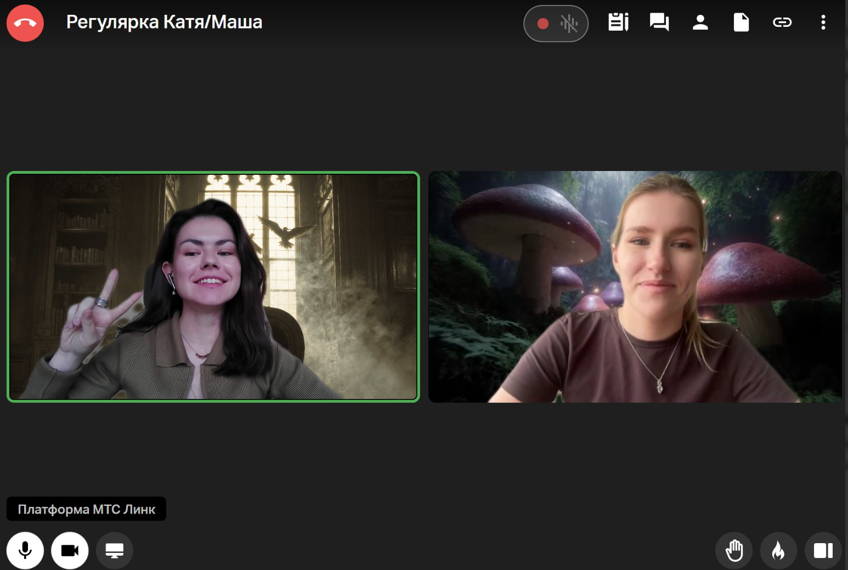Turn off the camera
This screenshot has height=570, width=848.
click(x=70, y=550)
